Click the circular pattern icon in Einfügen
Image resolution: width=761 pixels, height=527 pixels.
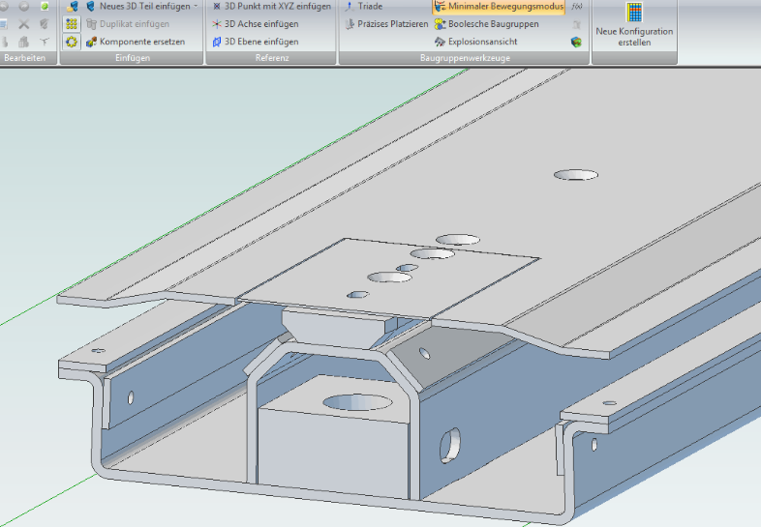[x=72, y=42]
